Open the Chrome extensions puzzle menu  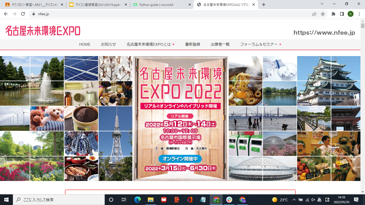[333, 14]
